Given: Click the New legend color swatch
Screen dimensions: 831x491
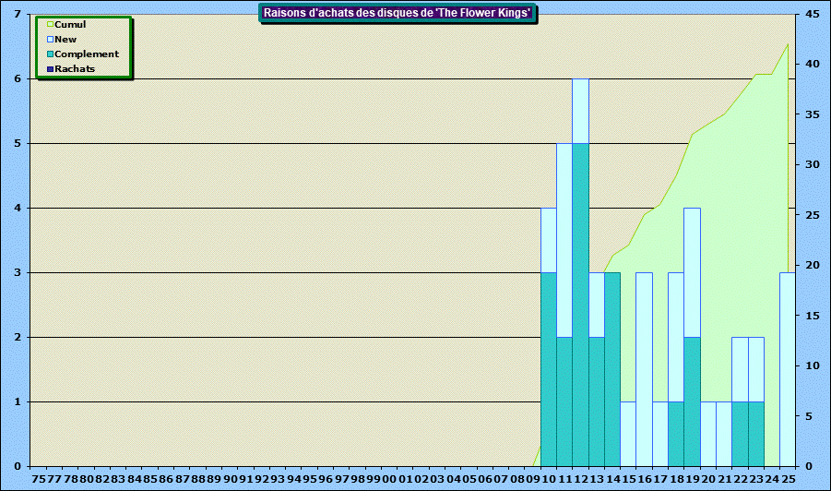Looking at the screenshot, I should tap(50, 40).
